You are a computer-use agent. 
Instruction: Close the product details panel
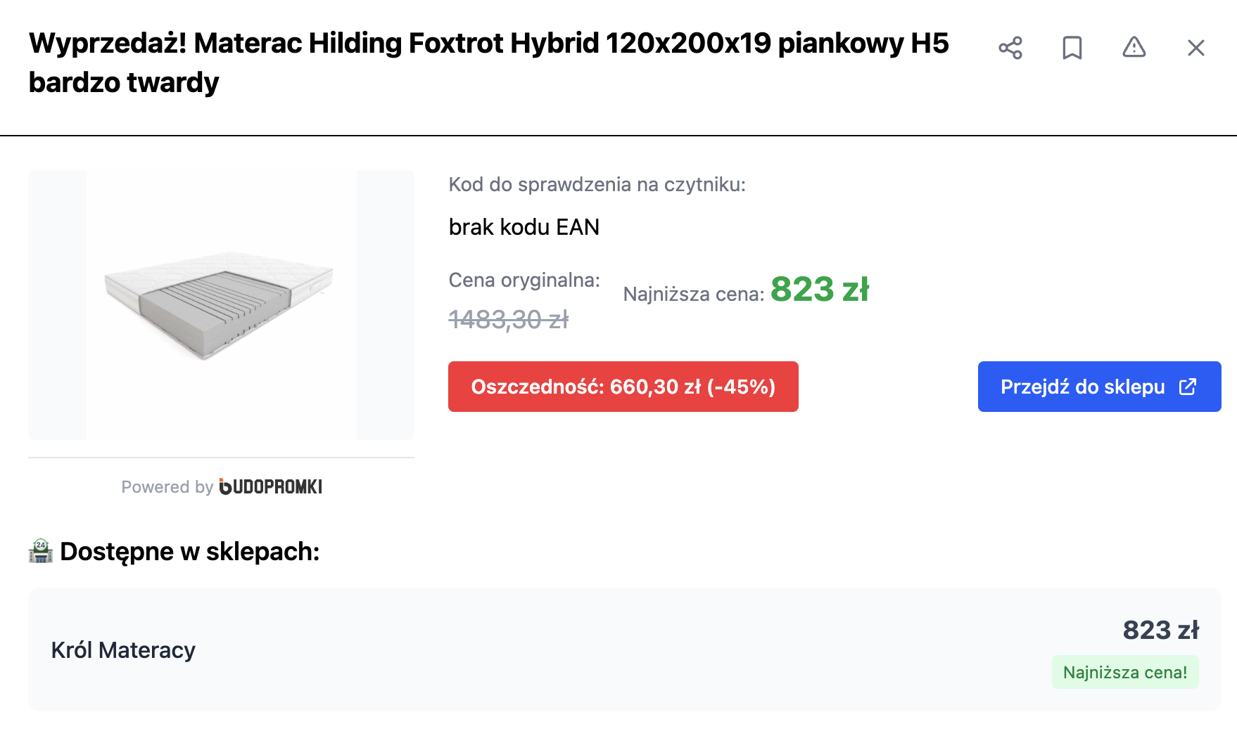tap(1195, 48)
